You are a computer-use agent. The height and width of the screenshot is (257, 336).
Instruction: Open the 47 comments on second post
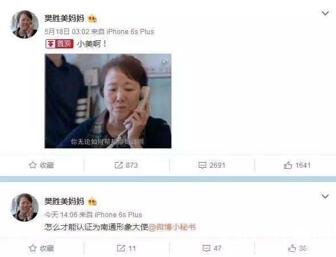(x=212, y=248)
